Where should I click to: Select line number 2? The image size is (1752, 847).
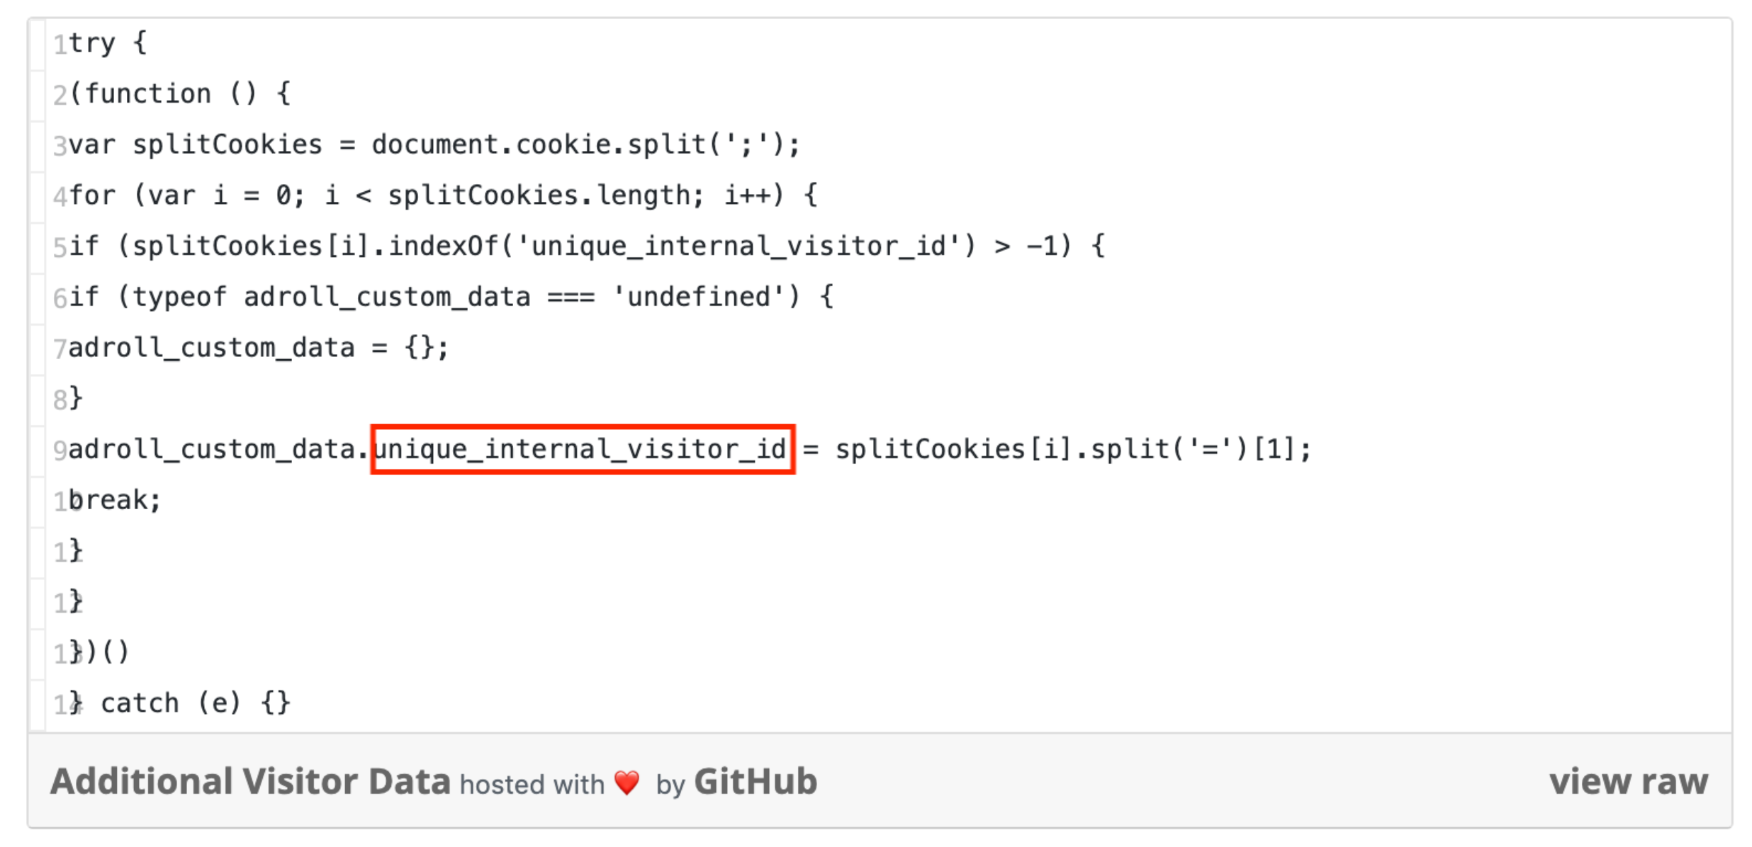[60, 95]
